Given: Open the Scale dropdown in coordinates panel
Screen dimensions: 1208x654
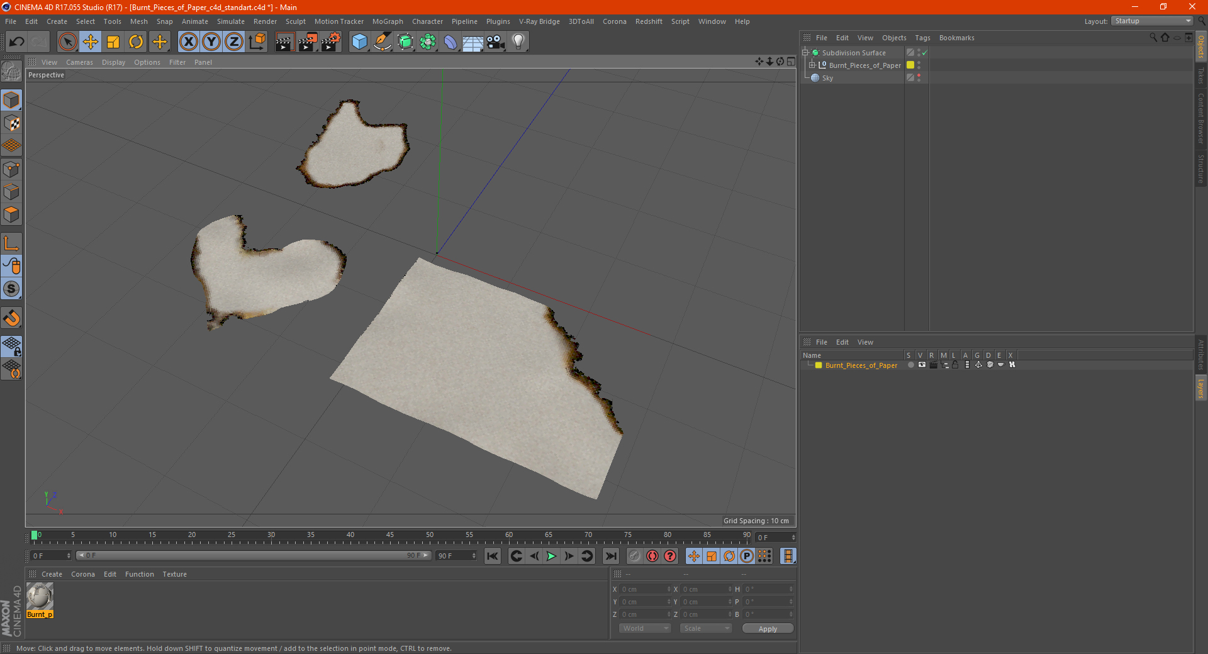Looking at the screenshot, I should pyautogui.click(x=706, y=628).
